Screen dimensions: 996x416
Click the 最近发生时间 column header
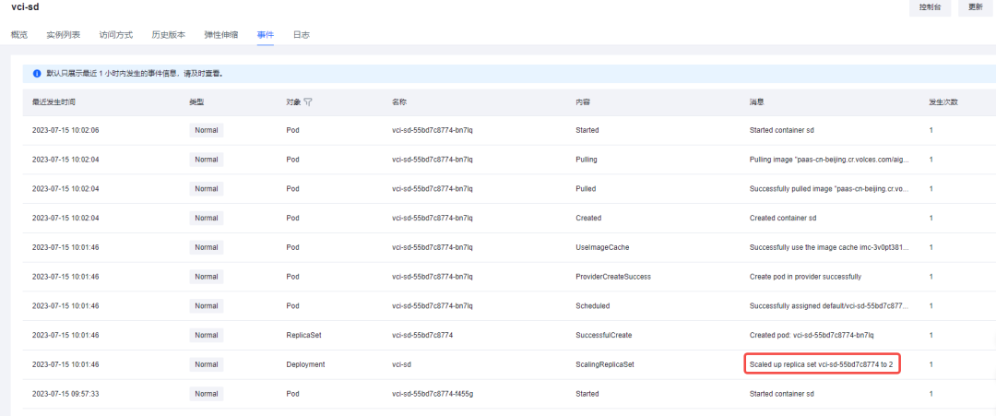(54, 101)
